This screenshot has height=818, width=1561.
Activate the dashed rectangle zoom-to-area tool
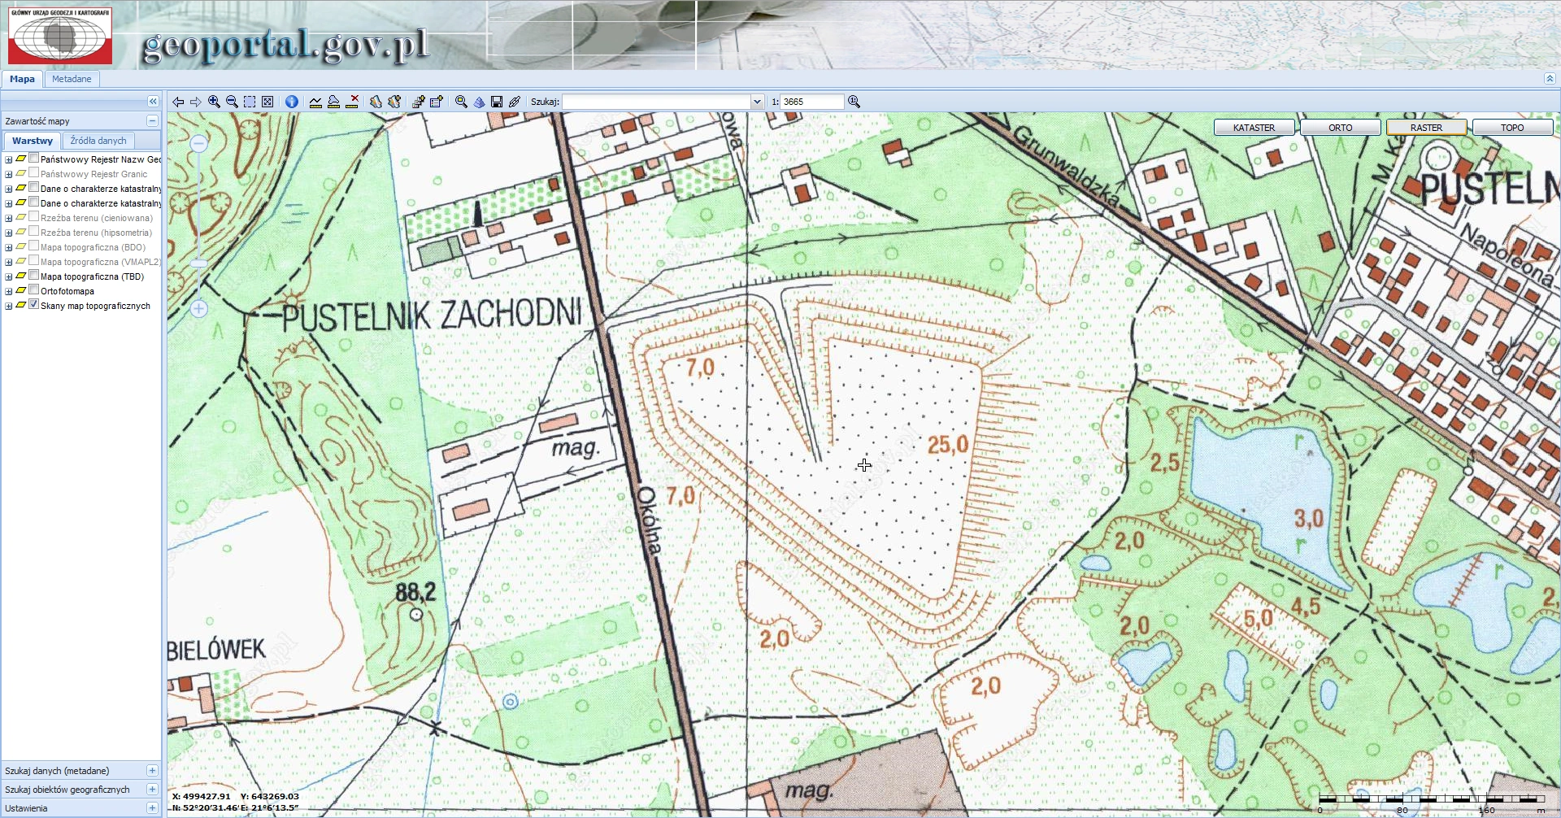click(250, 102)
